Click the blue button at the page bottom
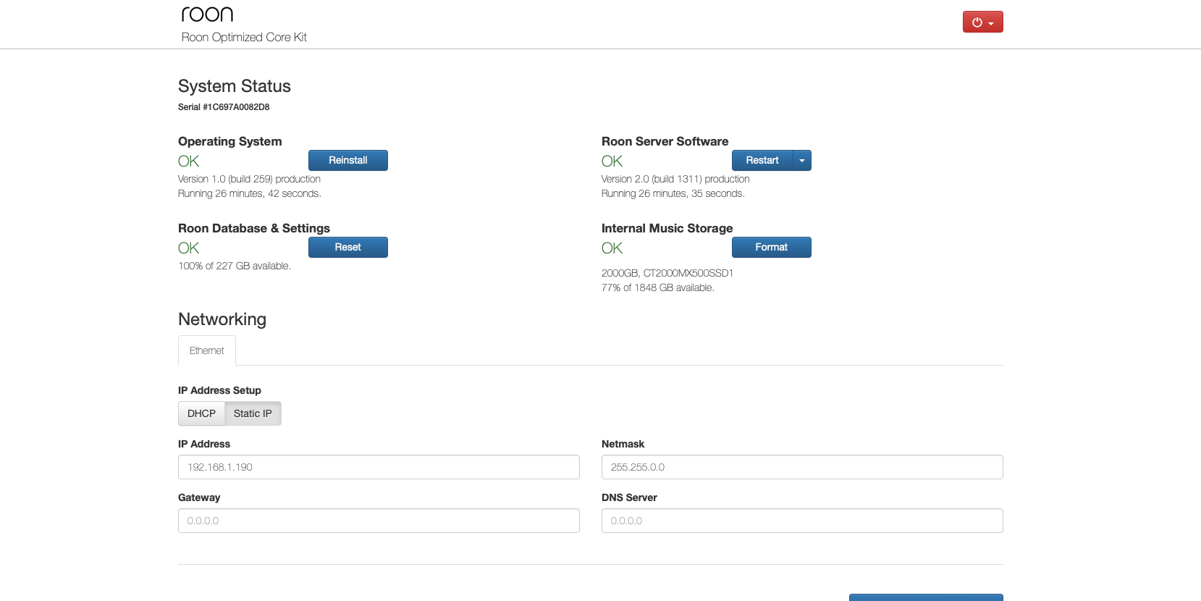This screenshot has width=1201, height=601. tap(926, 597)
